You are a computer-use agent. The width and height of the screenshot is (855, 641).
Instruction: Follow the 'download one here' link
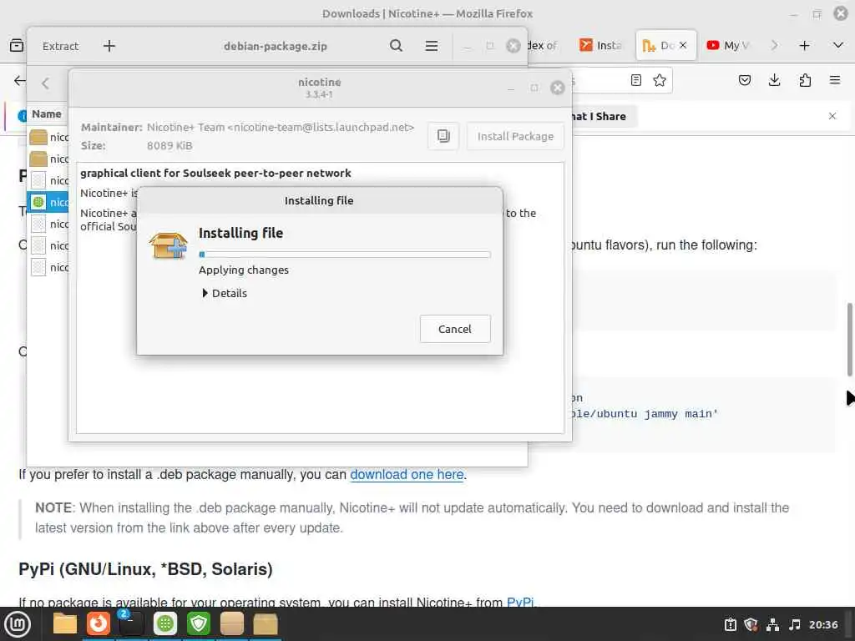[x=407, y=474]
